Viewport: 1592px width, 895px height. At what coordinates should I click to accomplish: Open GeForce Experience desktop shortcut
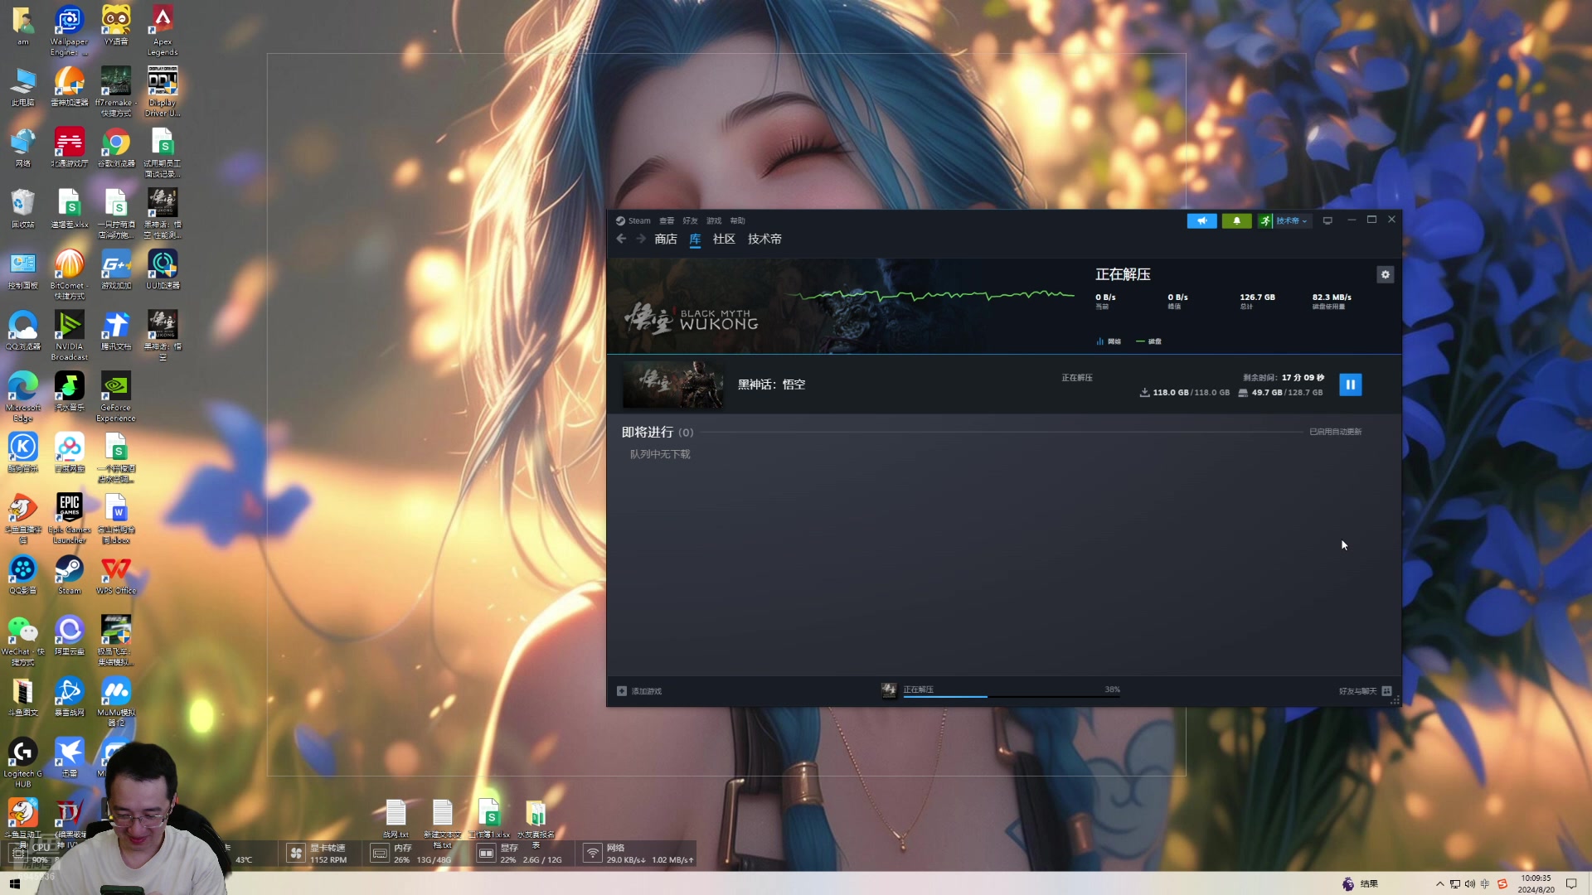tap(116, 397)
